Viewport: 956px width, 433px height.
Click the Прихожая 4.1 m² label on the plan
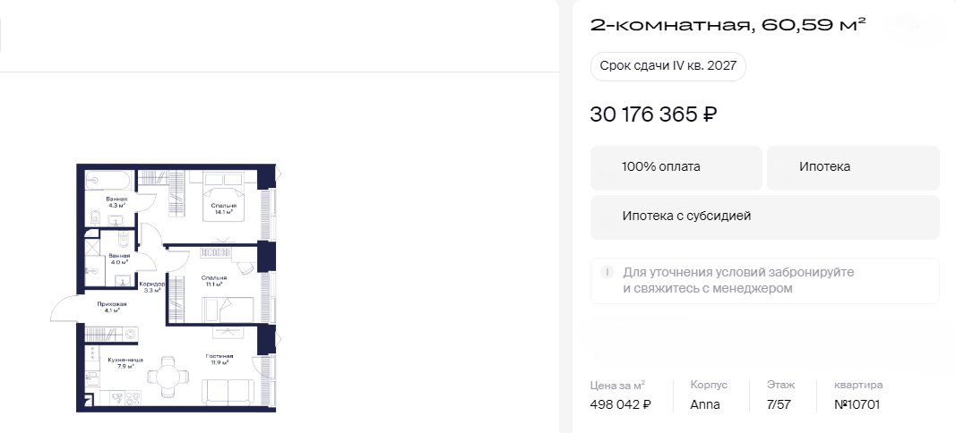coord(112,307)
